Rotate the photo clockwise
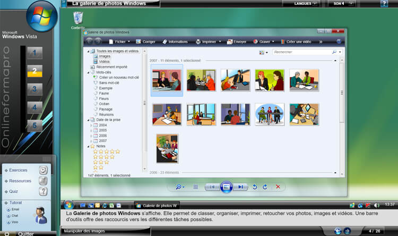 tap(265, 187)
